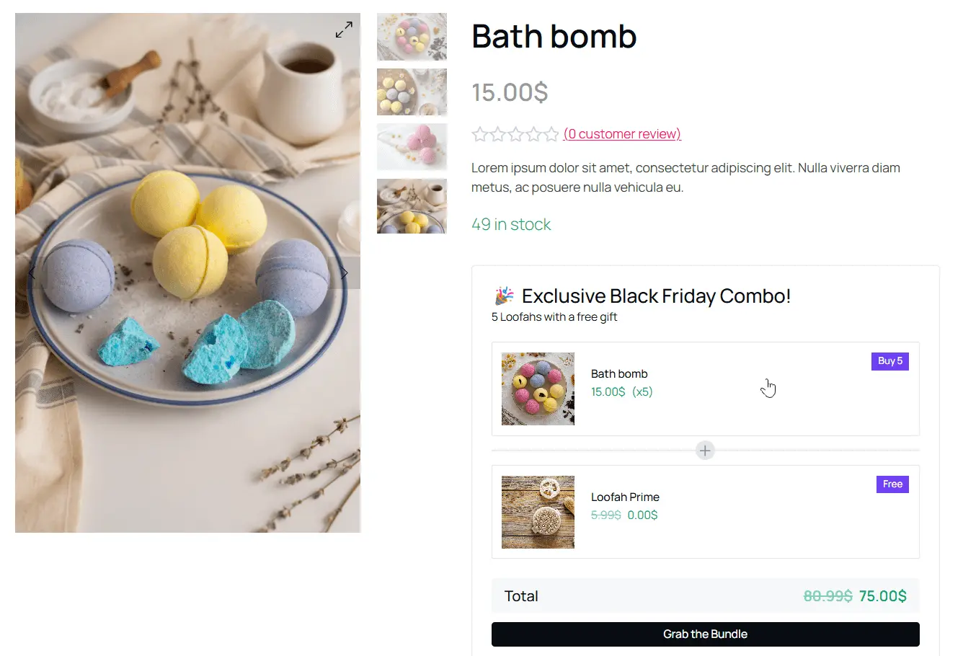Toggle the Buy 5 badge on Bath bomb
The image size is (963, 656).
(x=889, y=361)
